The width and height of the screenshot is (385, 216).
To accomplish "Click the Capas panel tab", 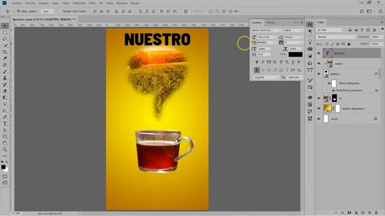I will click(321, 22).
